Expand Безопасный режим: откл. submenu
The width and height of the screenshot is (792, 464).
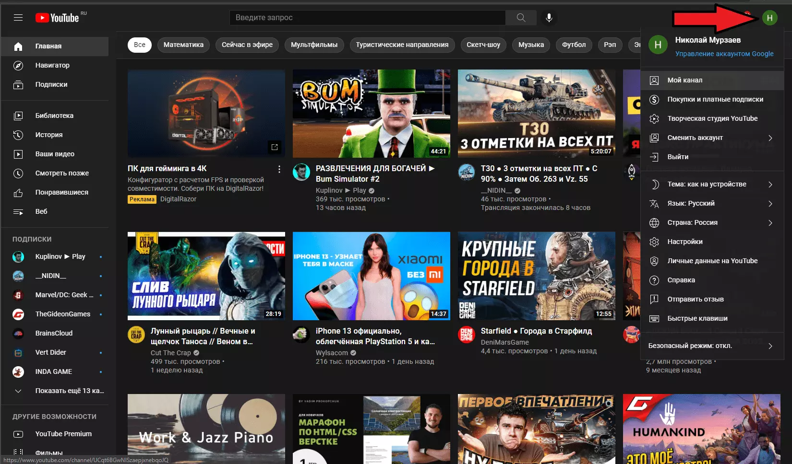[x=712, y=346]
